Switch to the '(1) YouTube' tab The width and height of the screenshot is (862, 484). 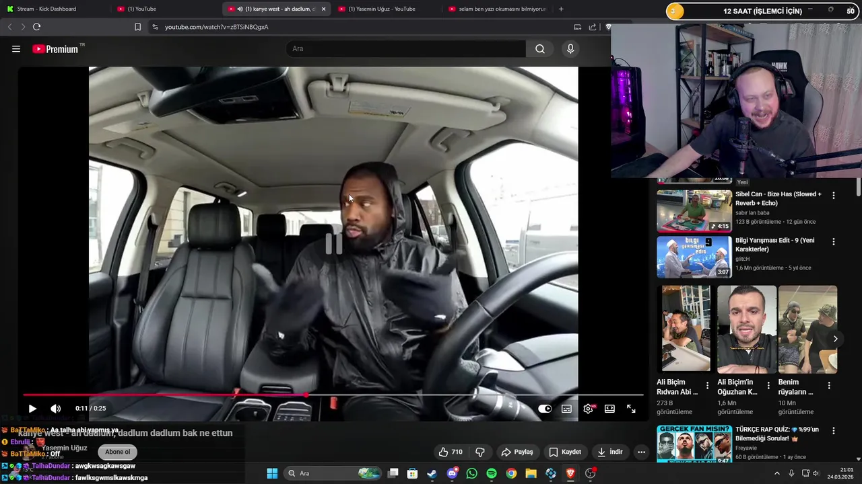[x=165, y=9]
